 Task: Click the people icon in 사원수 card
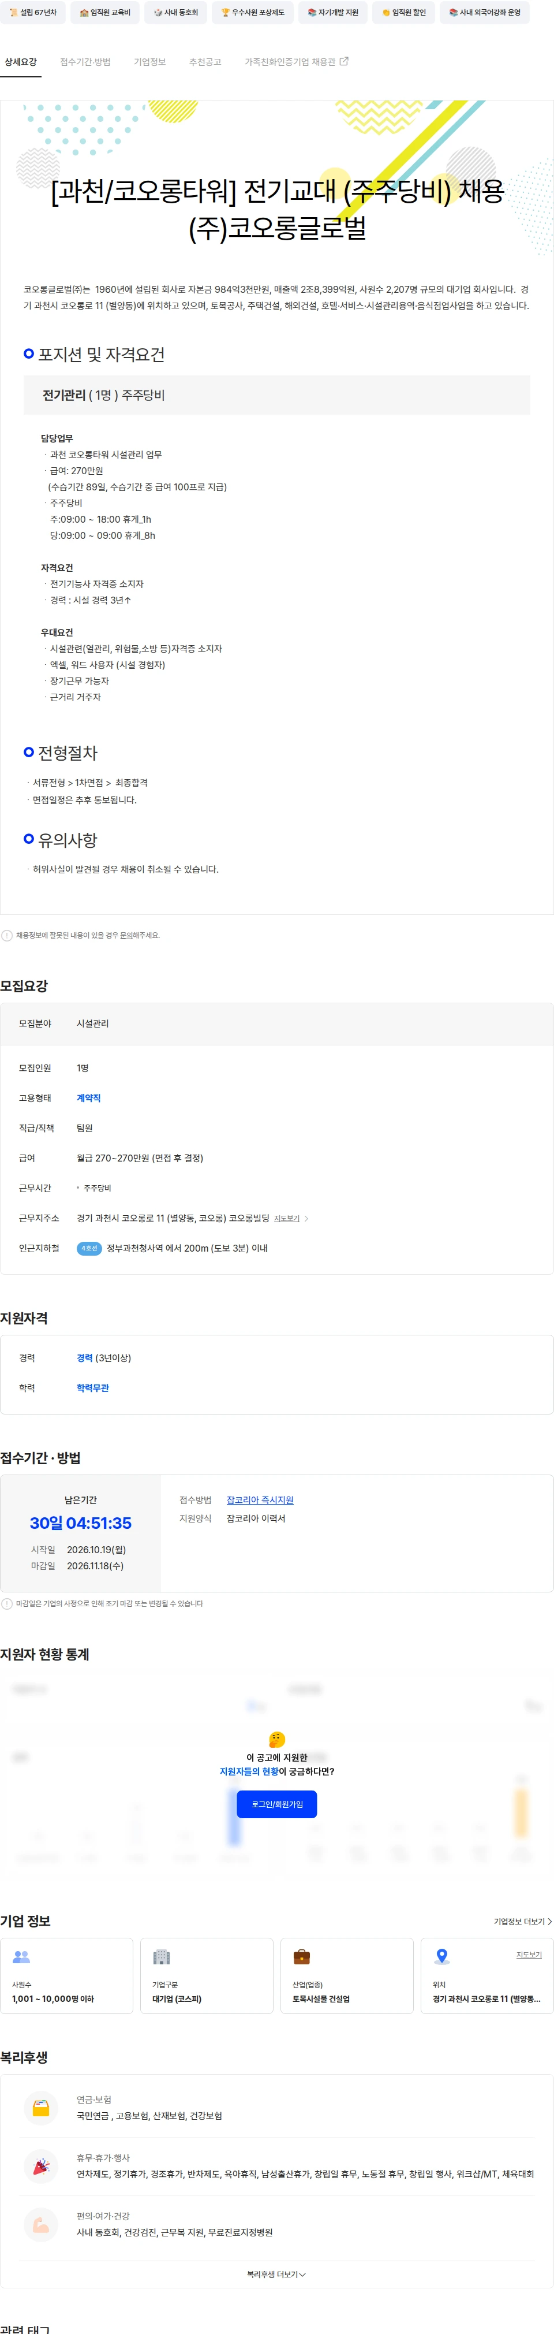pyautogui.click(x=21, y=1957)
